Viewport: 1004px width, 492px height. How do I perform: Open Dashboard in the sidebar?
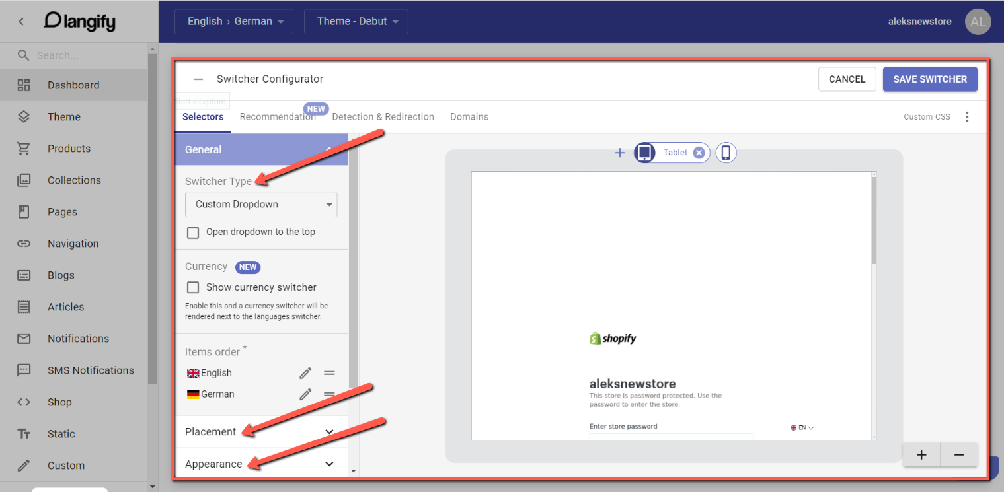73,85
